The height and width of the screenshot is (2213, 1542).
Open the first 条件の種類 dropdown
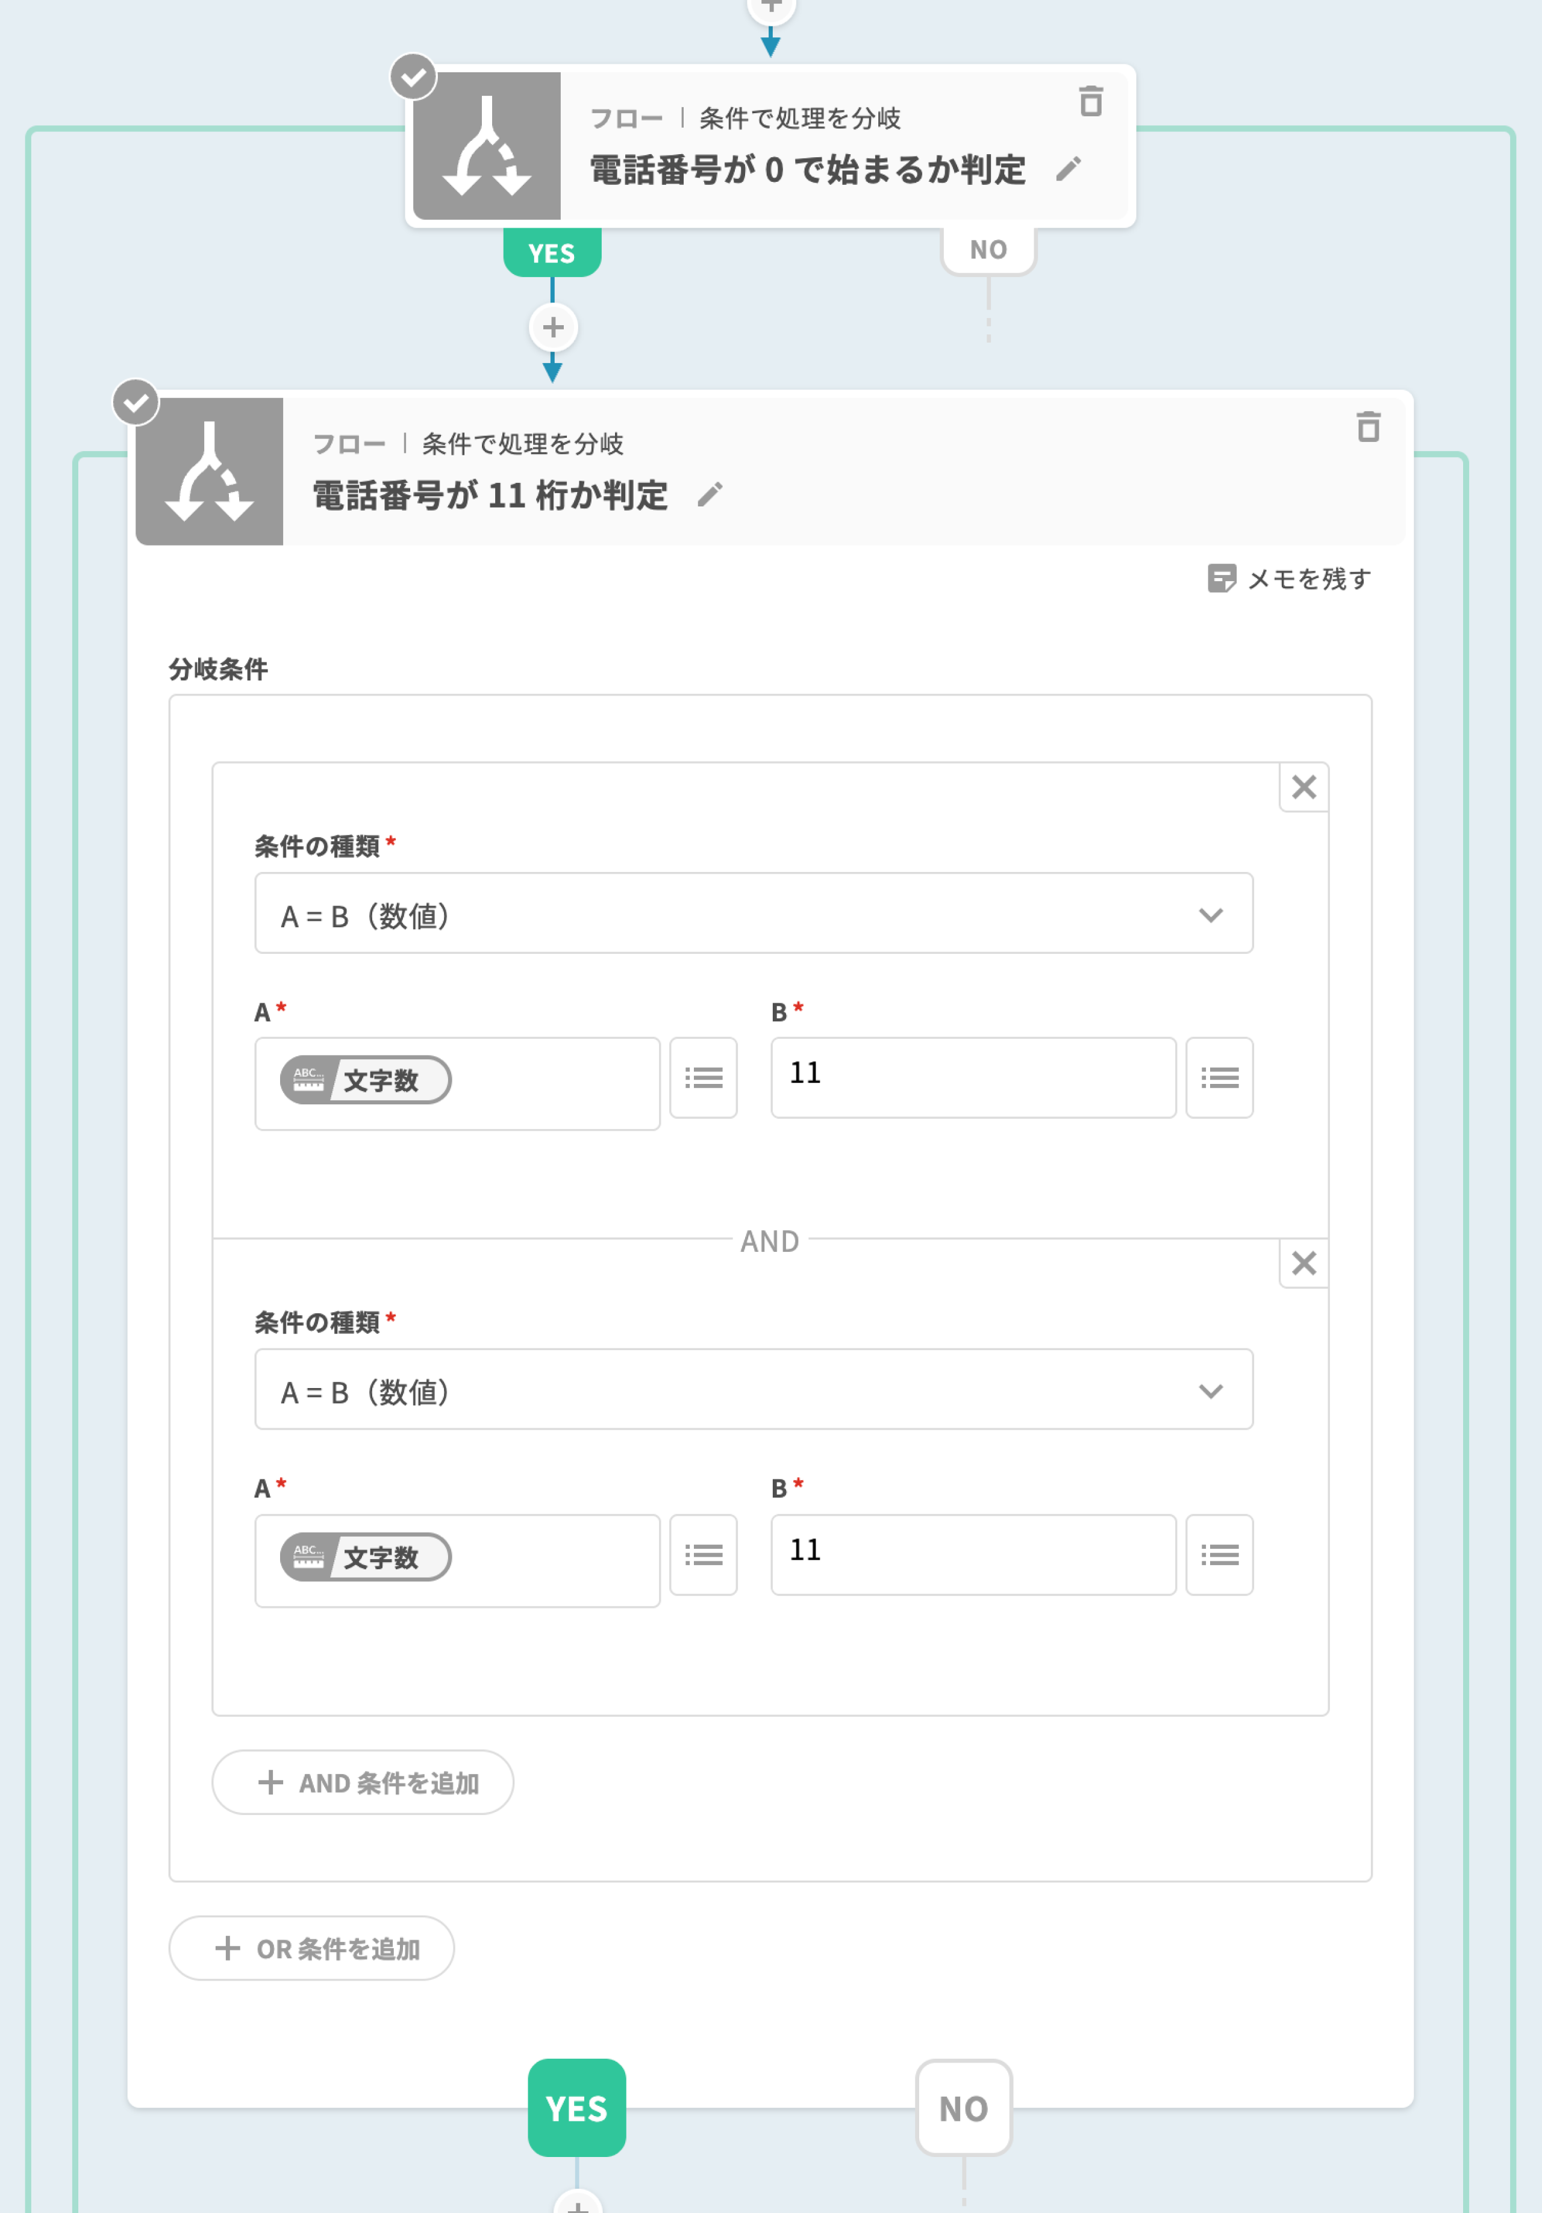753,914
